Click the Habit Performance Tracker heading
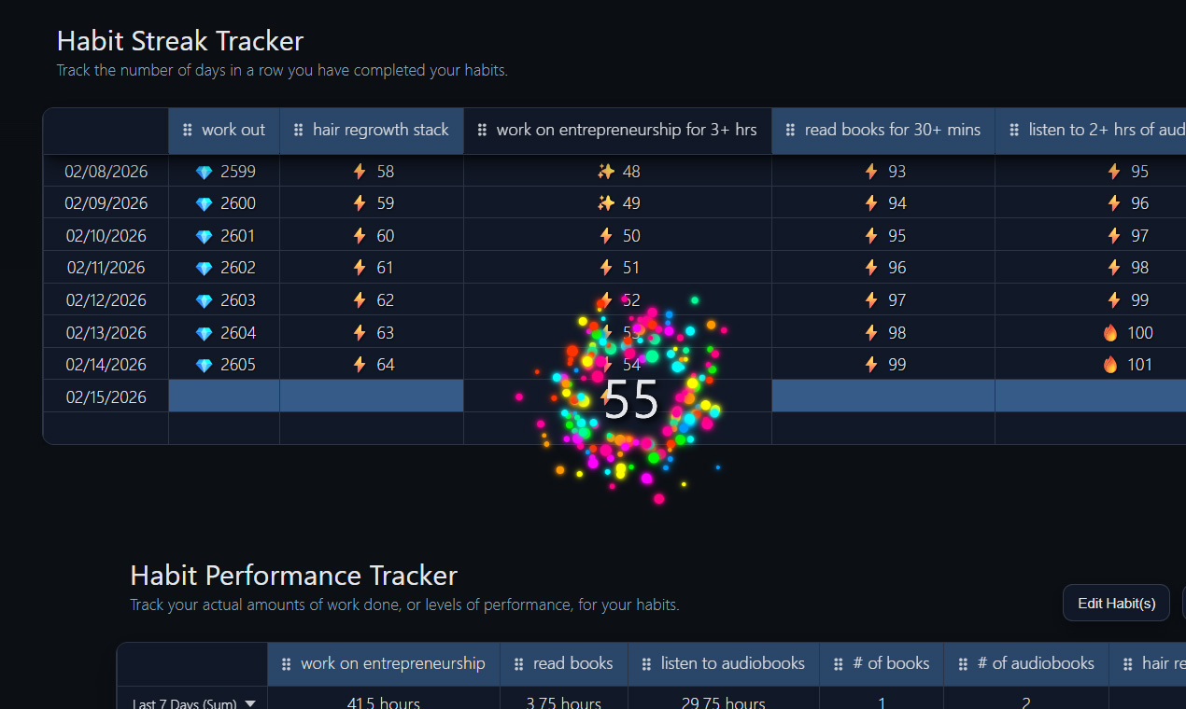Image resolution: width=1186 pixels, height=709 pixels. click(x=294, y=575)
